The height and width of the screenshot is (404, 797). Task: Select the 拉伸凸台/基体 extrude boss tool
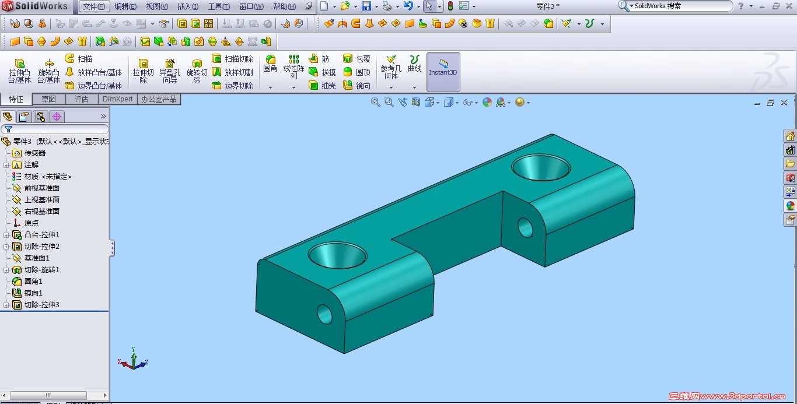click(x=19, y=71)
